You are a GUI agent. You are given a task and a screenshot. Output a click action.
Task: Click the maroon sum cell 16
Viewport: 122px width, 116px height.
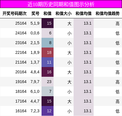48,72
